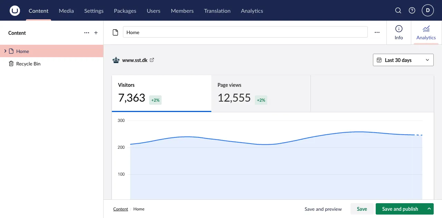
Task: Click the Visitors +2% badge
Action: (155, 100)
